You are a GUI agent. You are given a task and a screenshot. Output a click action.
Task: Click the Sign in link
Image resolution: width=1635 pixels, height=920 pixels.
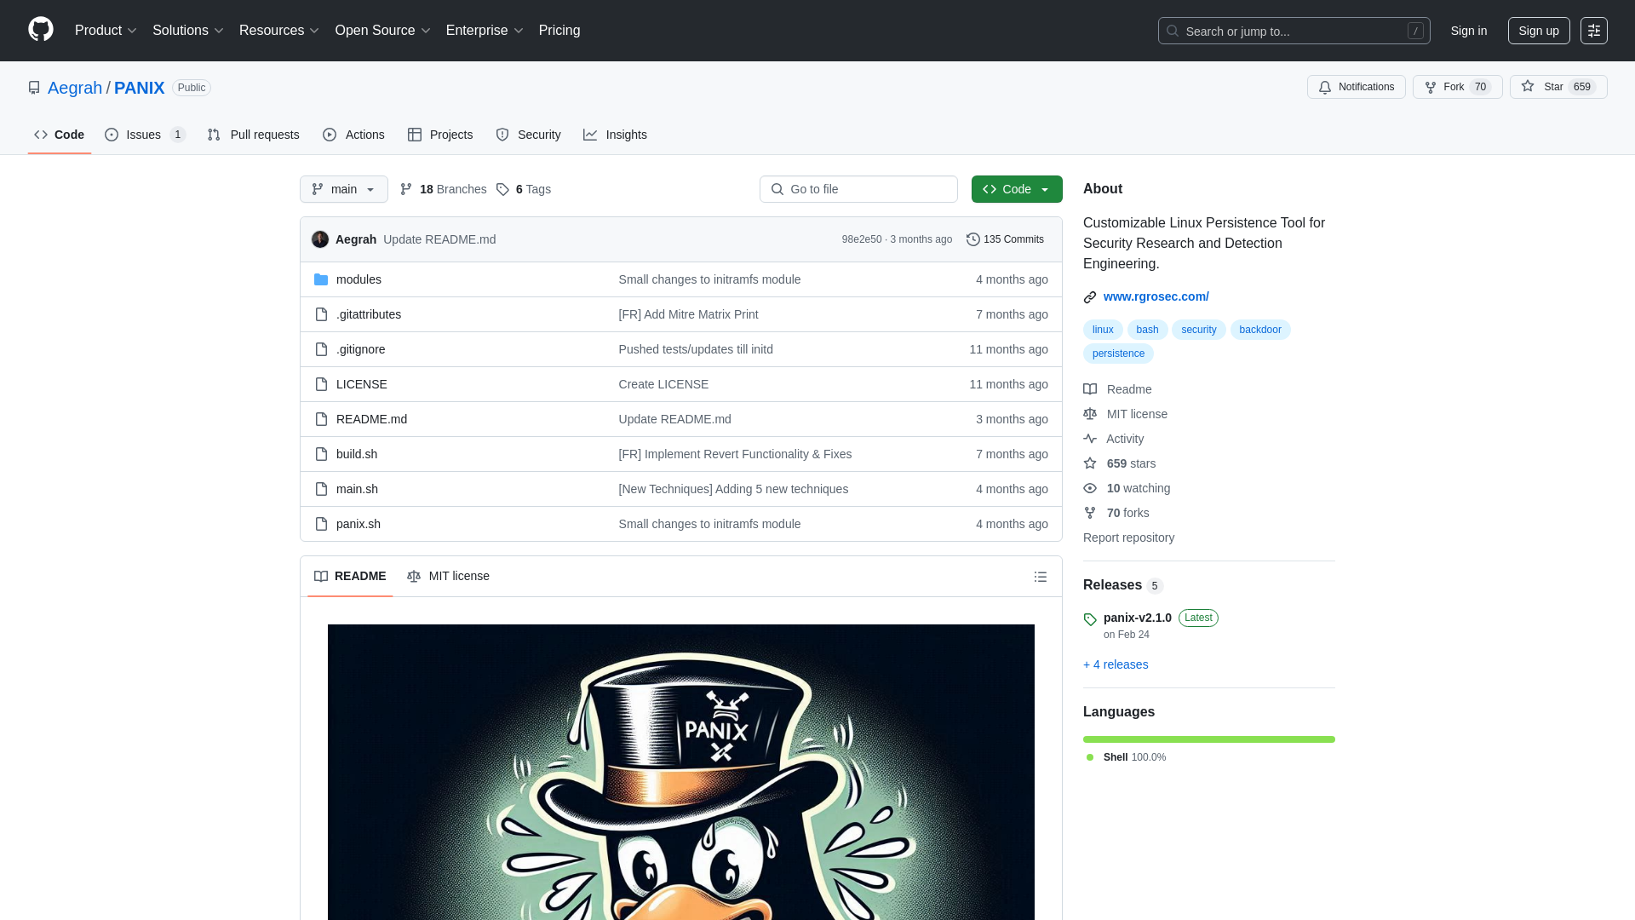click(x=1469, y=31)
